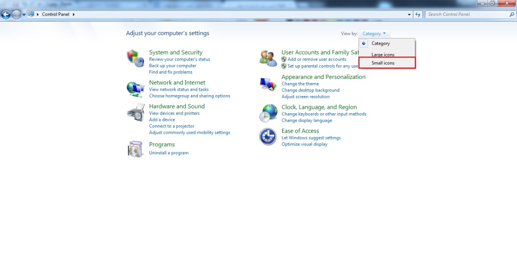Choose Small icons from view menu
517x274 pixels.
click(x=387, y=63)
